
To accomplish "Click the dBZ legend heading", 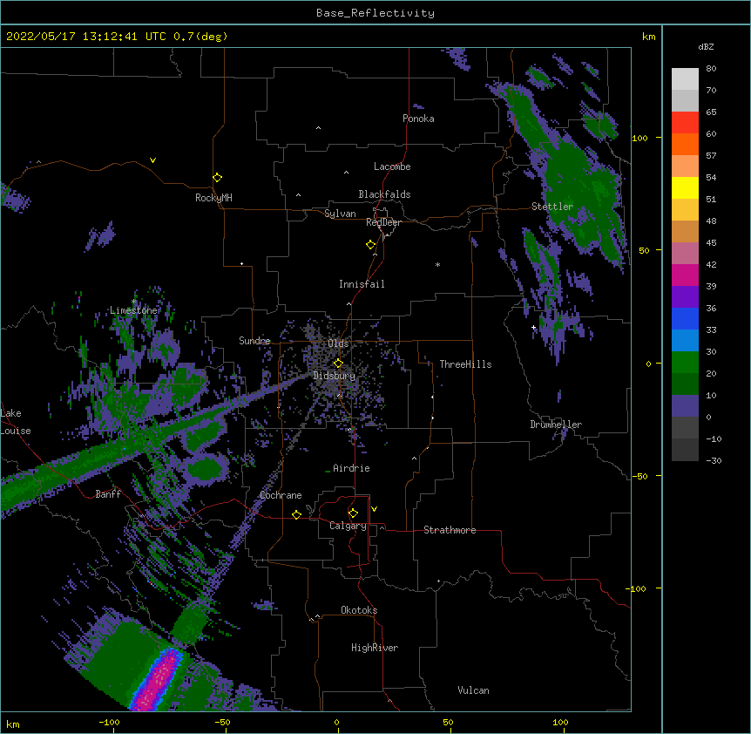I will click(x=706, y=46).
